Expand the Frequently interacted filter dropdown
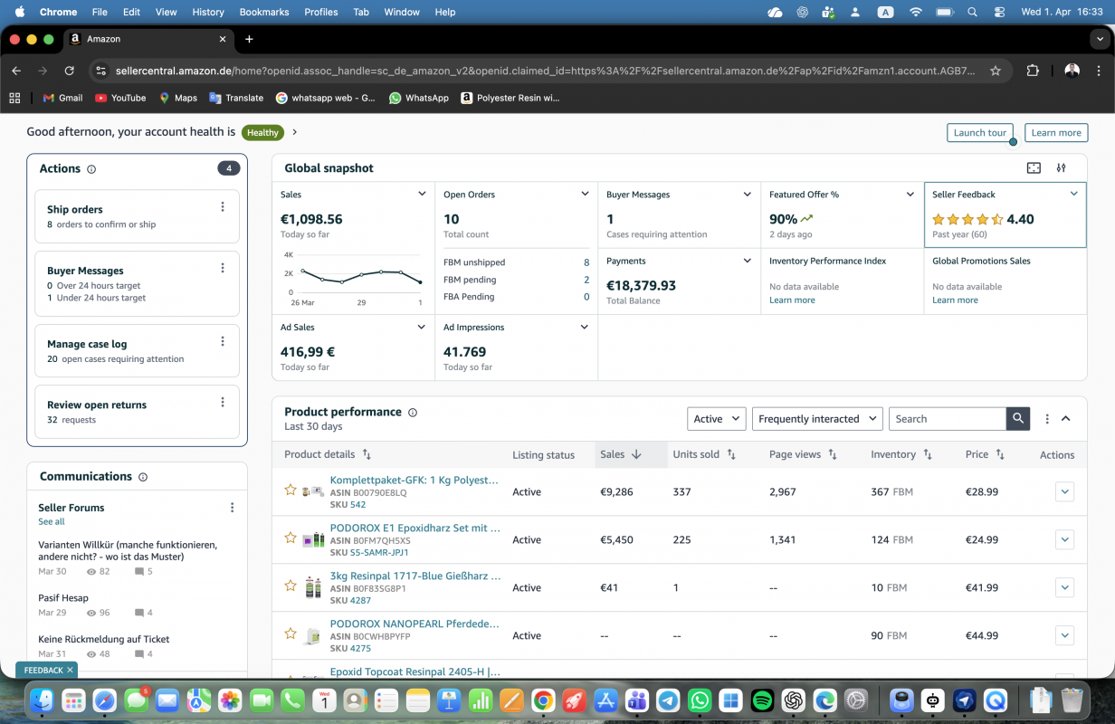Screen dimensions: 1115x724 817,418
